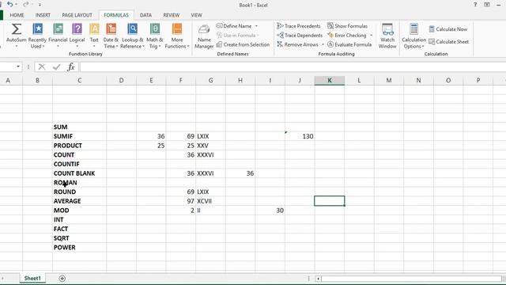The height and width of the screenshot is (285, 506).
Task: Select cell containing LXIX in SUMIF row
Action: pyautogui.click(x=210, y=136)
